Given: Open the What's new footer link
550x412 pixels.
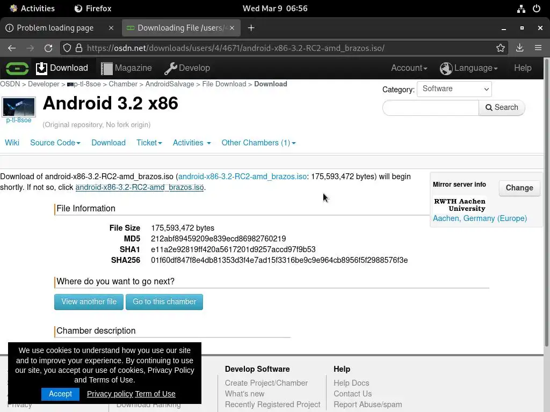Looking at the screenshot, I should [244, 394].
